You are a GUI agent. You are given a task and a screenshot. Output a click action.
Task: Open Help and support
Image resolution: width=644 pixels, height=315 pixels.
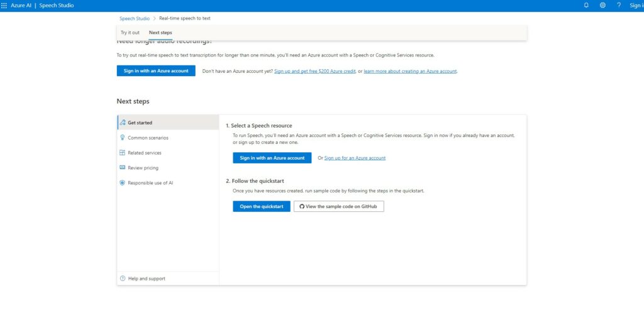click(168, 279)
